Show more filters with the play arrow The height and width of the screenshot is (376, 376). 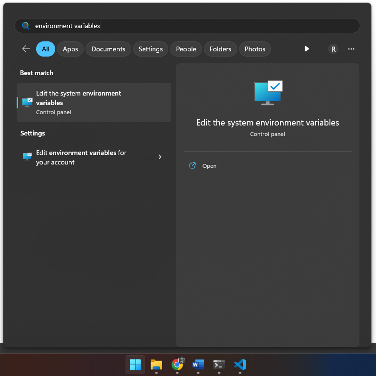(307, 49)
